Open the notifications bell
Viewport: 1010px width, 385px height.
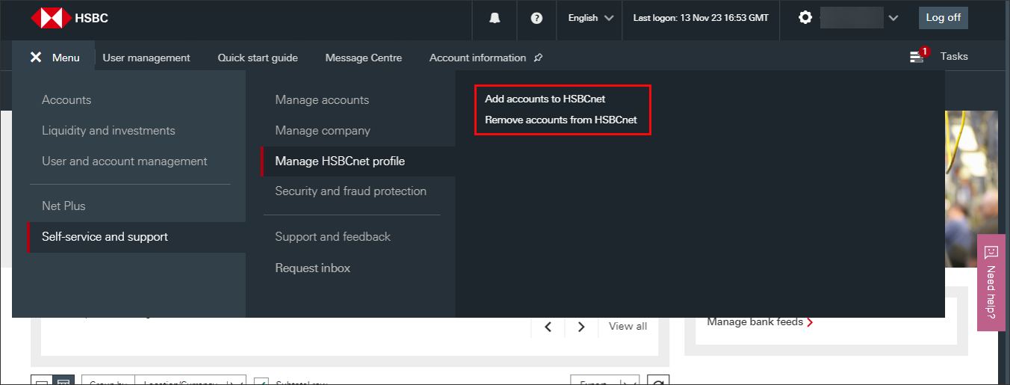click(x=495, y=18)
